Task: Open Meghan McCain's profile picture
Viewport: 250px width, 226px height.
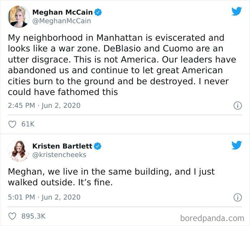Action: click(19, 16)
